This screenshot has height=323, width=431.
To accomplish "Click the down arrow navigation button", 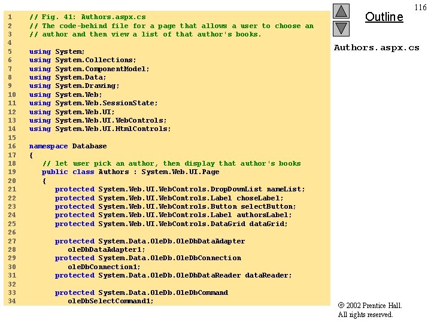I will [341, 29].
